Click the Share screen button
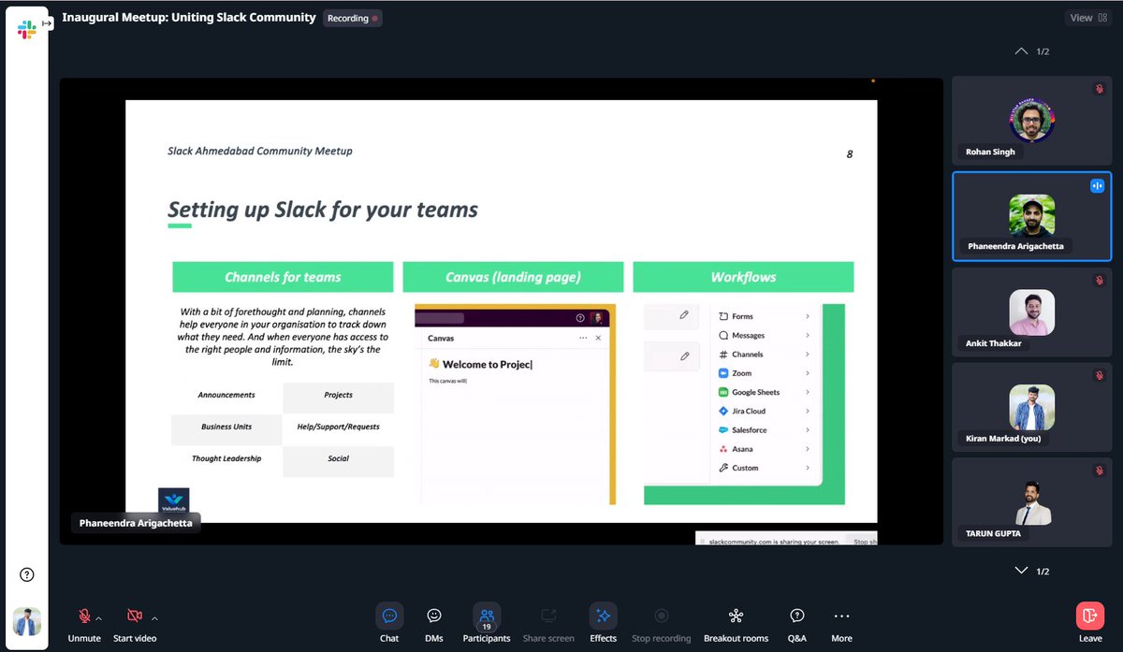 pyautogui.click(x=548, y=623)
